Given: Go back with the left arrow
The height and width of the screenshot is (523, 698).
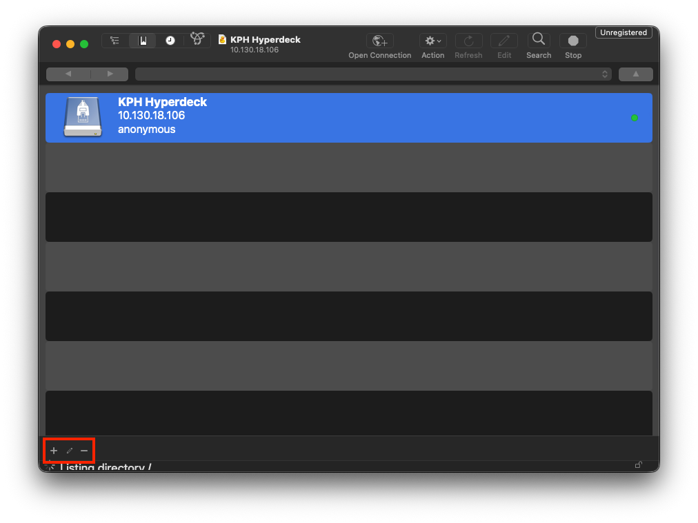Looking at the screenshot, I should click(x=68, y=74).
